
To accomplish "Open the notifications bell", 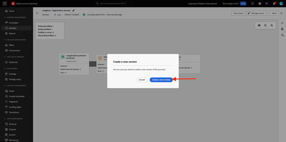I will point(274,3).
